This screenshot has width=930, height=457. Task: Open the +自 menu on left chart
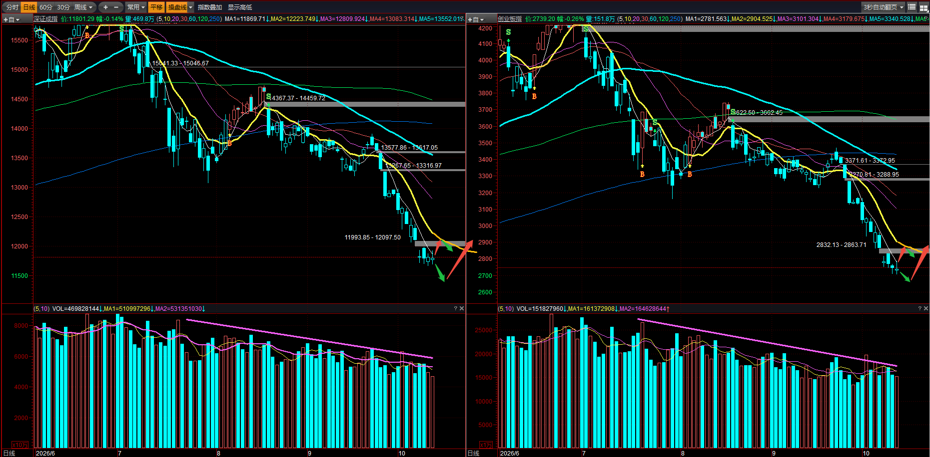[11, 19]
